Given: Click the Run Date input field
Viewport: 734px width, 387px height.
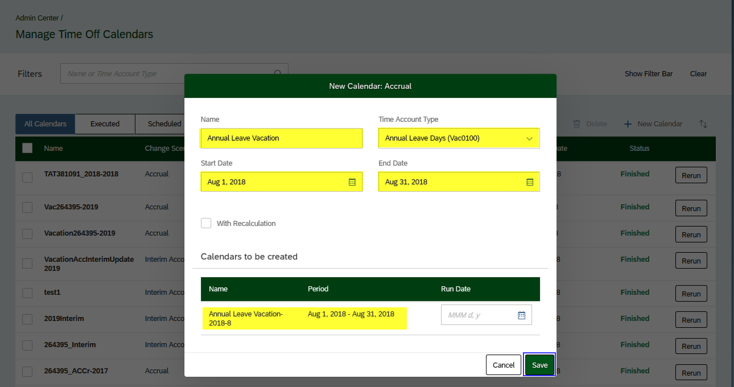Looking at the screenshot, I should (x=486, y=315).
